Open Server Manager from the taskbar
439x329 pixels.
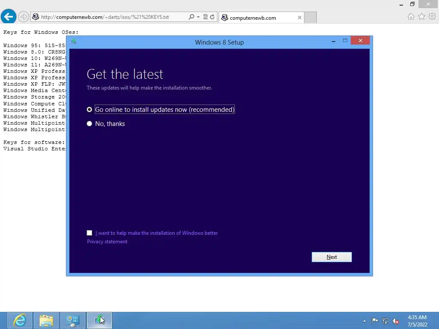pyautogui.click(x=73, y=320)
